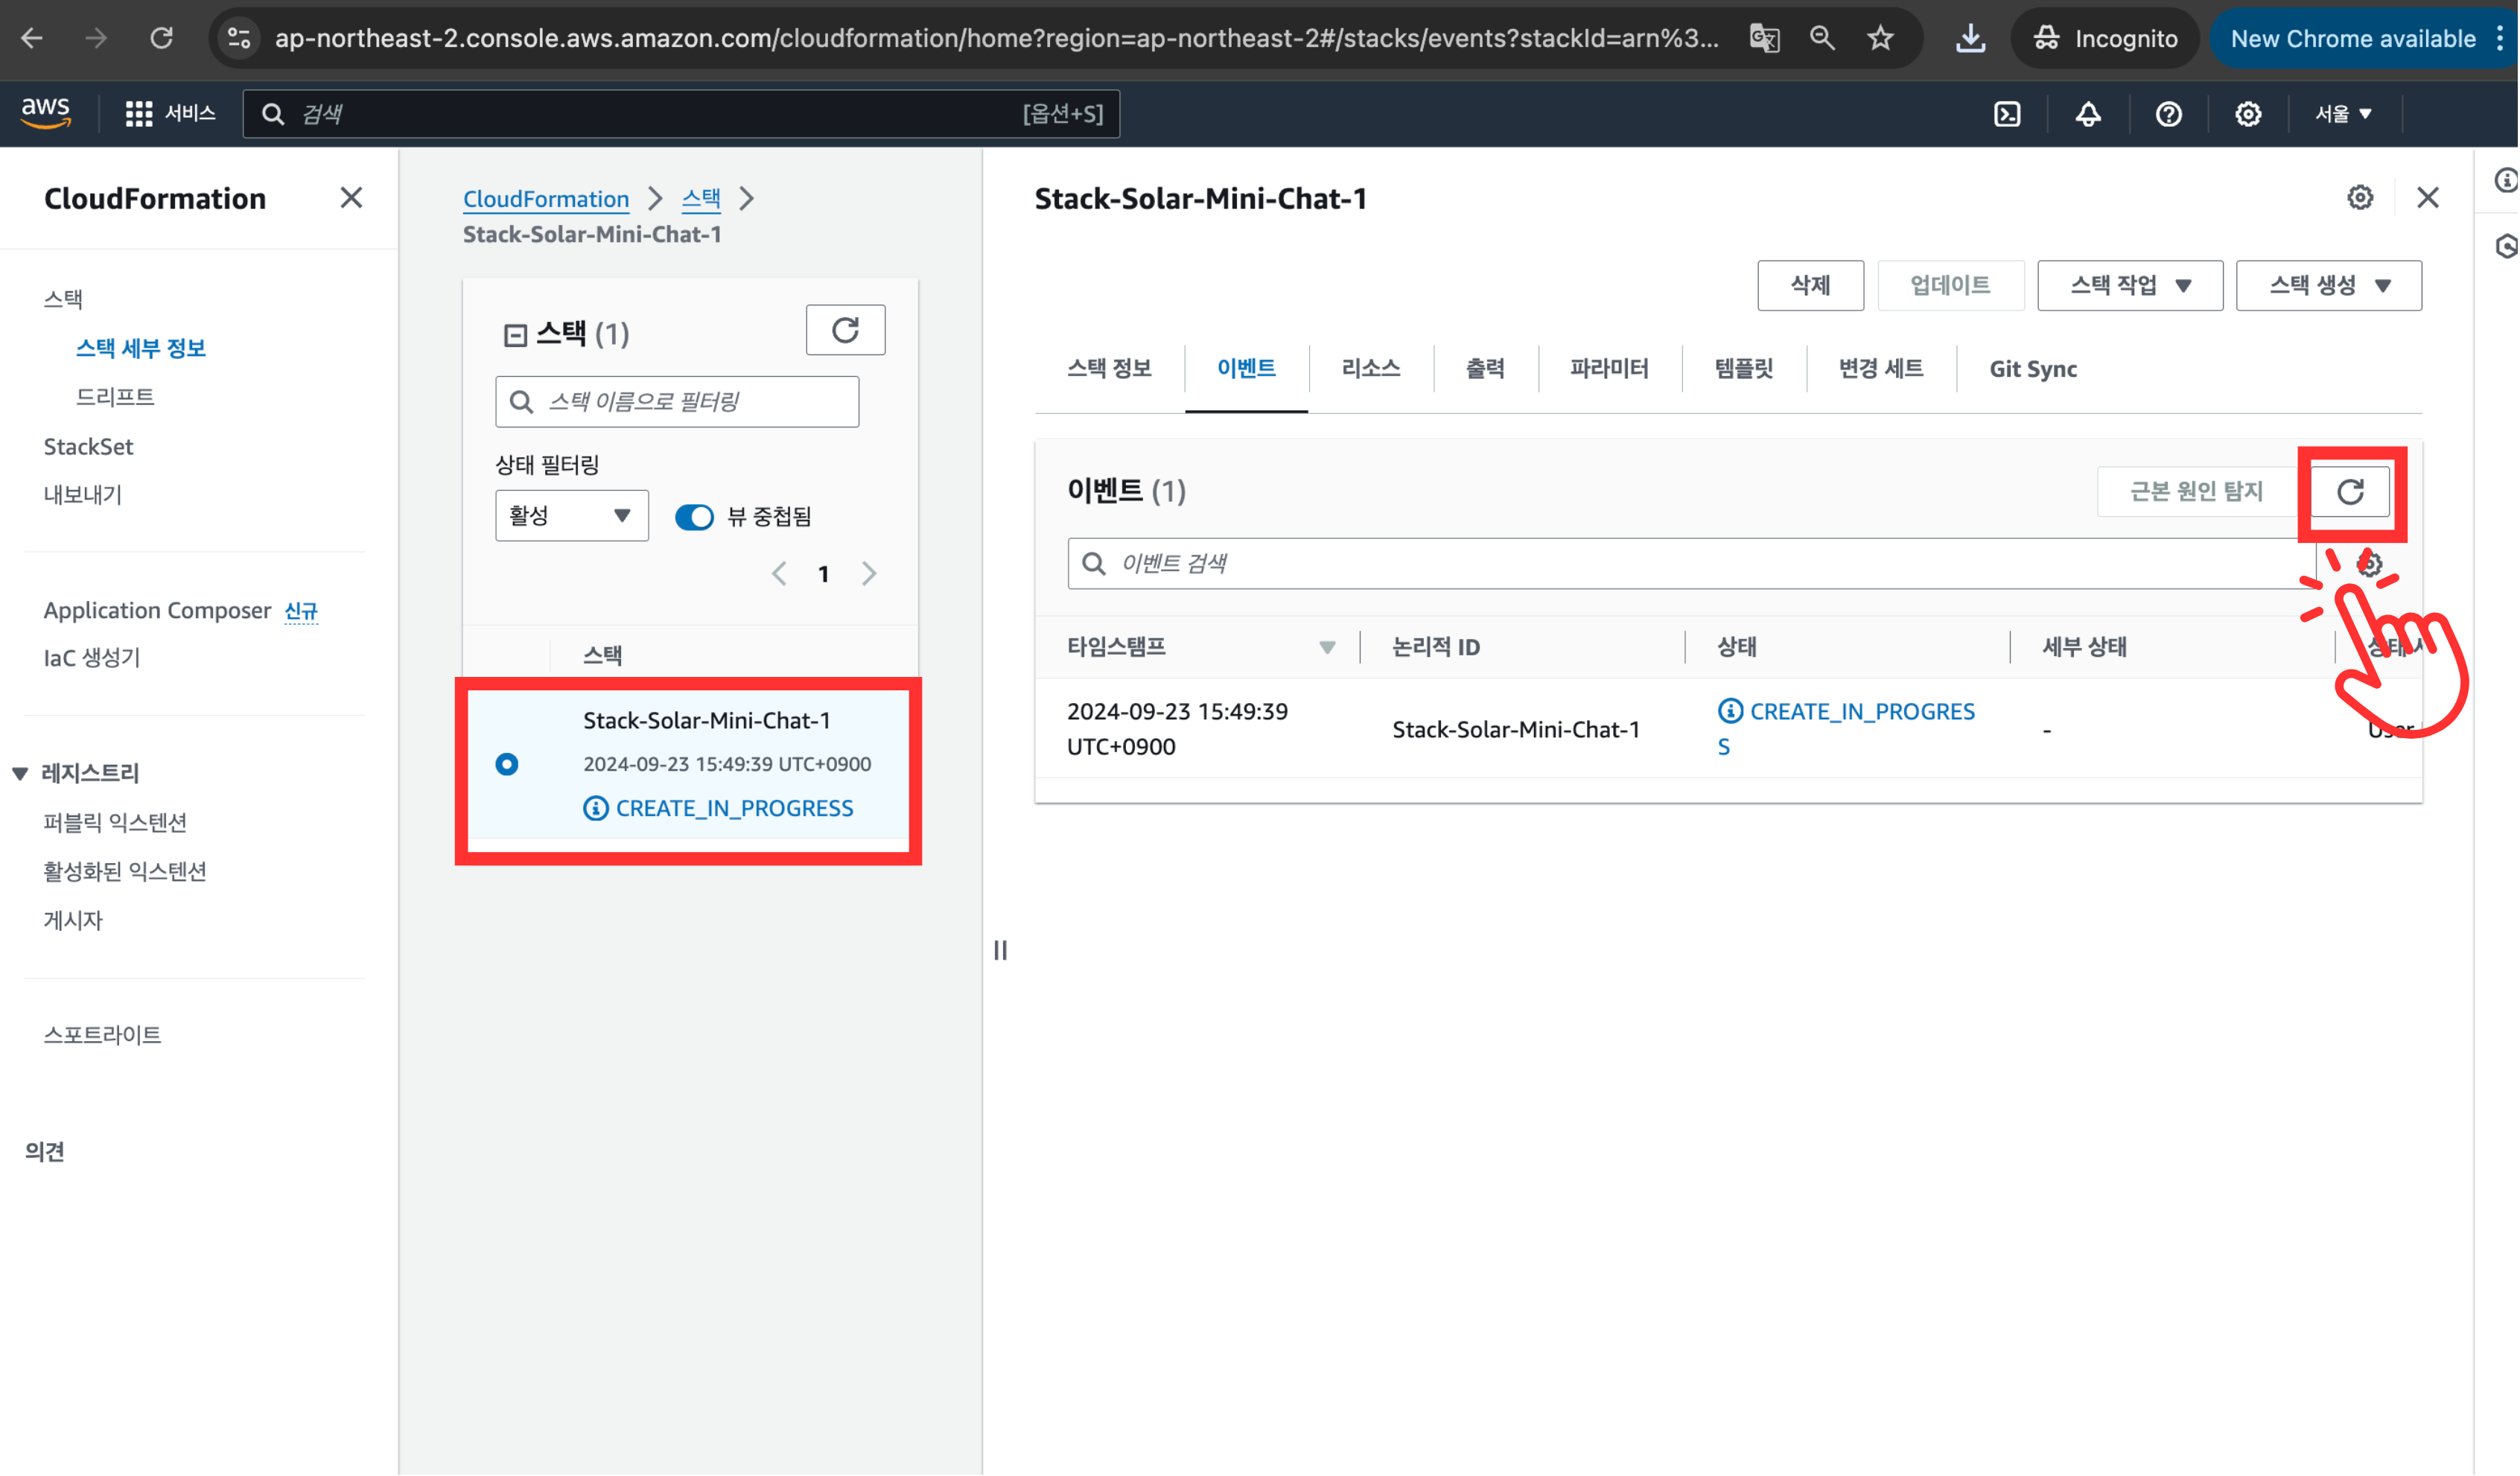2520x1476 pixels.
Task: Click the split panel resize handle
Action: click(1001, 951)
